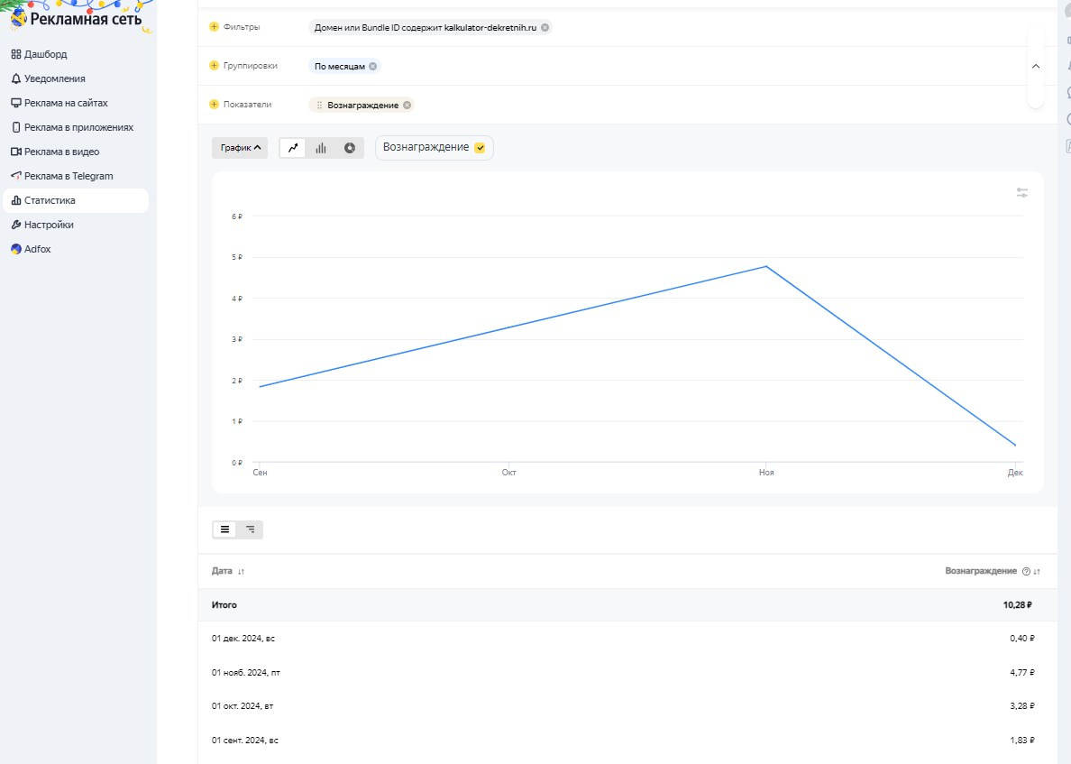Open Дашборд in sidebar

pyautogui.click(x=45, y=54)
